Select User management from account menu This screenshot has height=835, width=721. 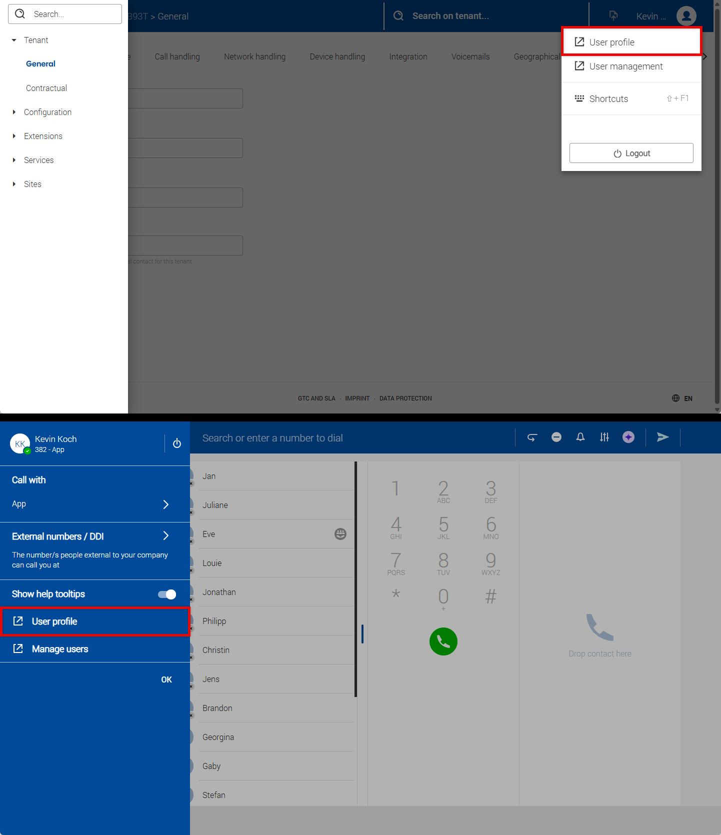pyautogui.click(x=625, y=66)
